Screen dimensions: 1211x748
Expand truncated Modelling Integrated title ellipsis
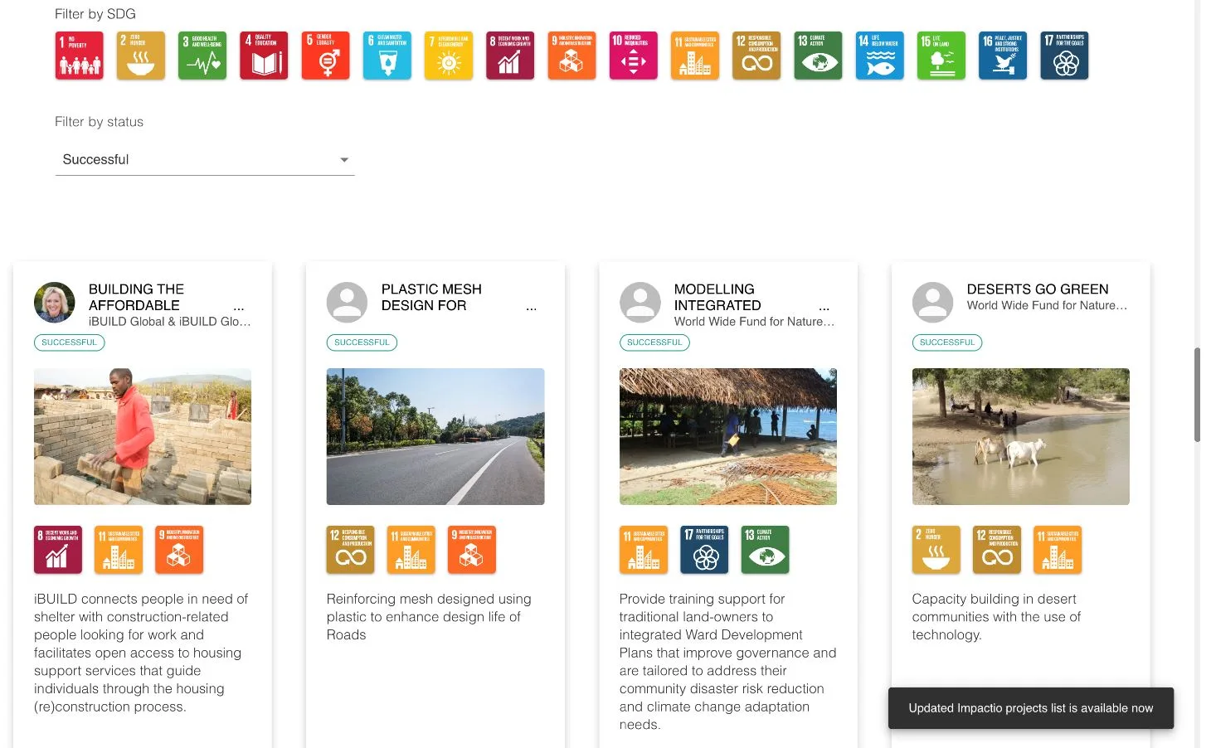824,307
